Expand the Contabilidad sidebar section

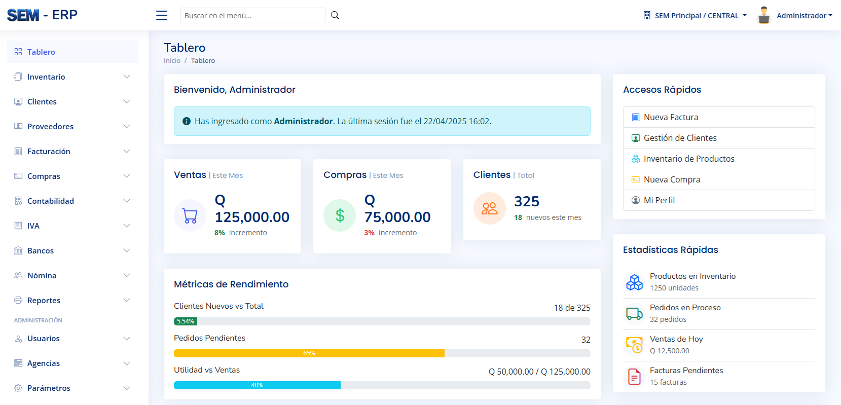pos(72,201)
